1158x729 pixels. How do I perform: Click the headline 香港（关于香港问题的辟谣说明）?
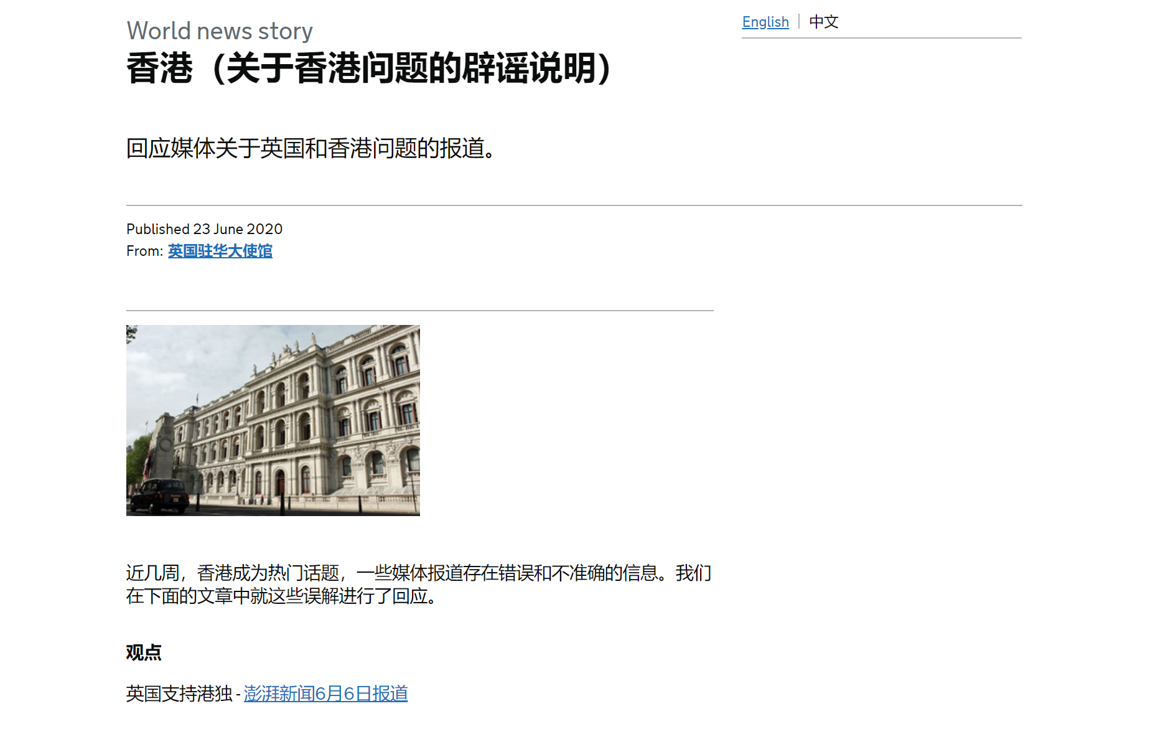click(368, 68)
